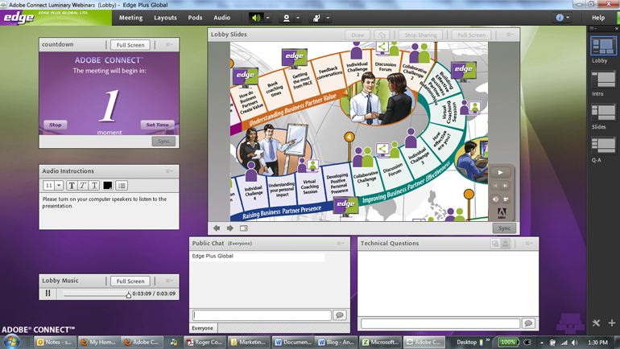620x349 pixels.
Task: Open the black text color swatch
Action: pyautogui.click(x=108, y=185)
